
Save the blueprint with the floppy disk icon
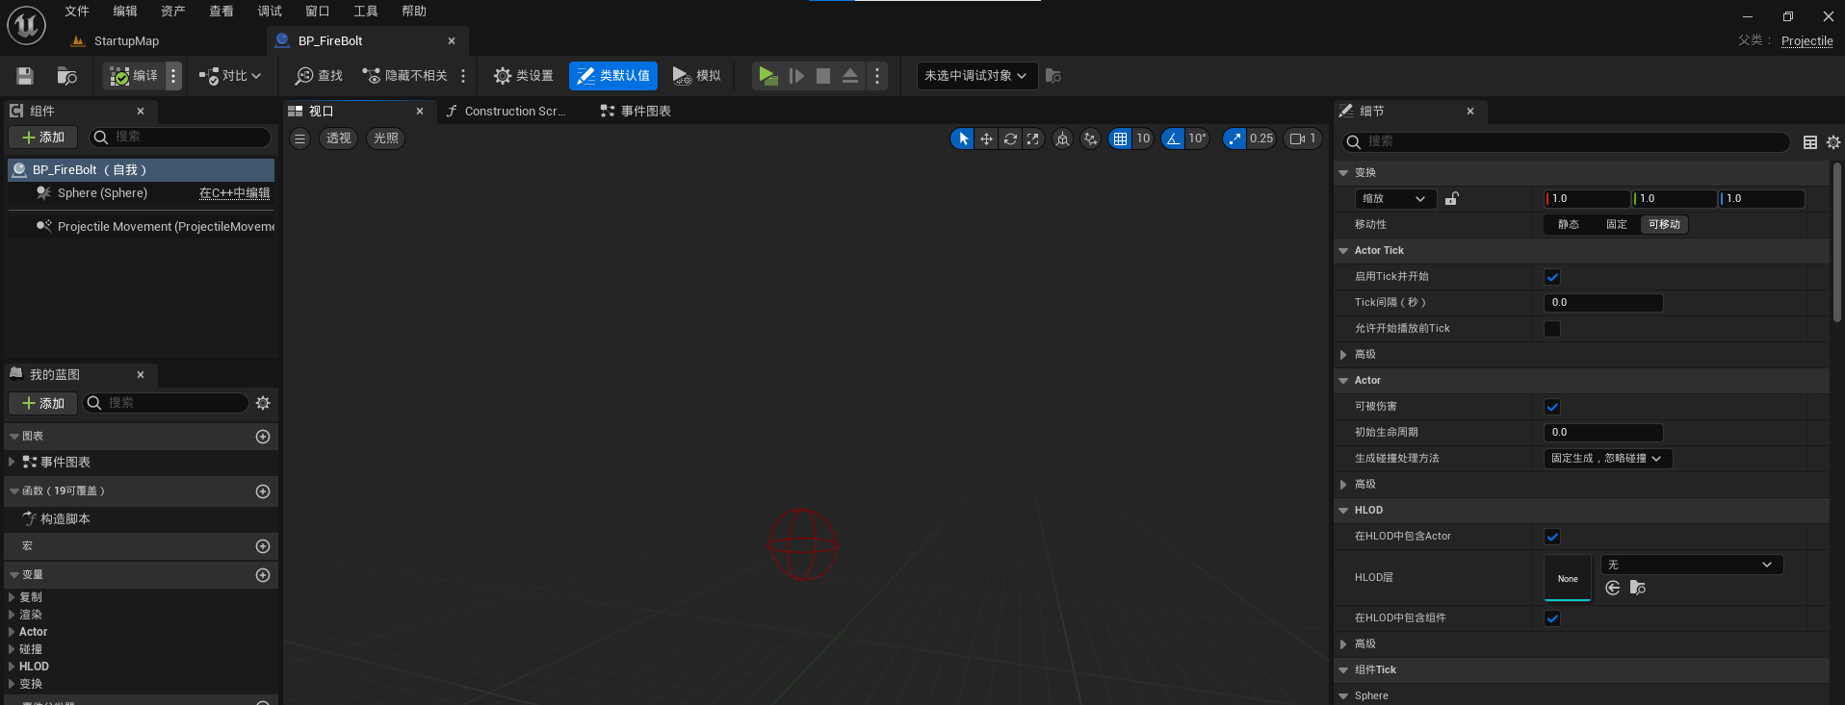25,76
